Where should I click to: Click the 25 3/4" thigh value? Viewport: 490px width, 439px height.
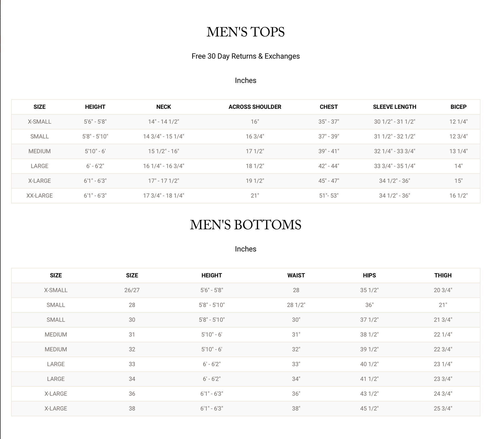tap(443, 409)
